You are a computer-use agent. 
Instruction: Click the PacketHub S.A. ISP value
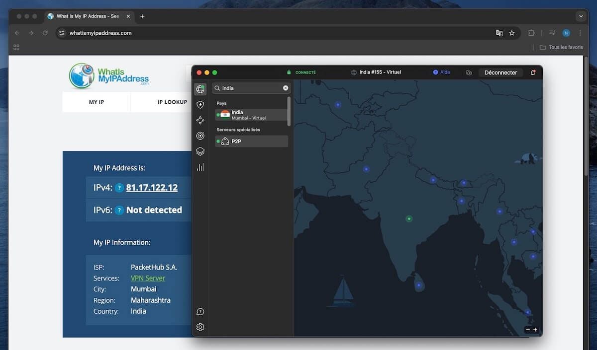(154, 267)
